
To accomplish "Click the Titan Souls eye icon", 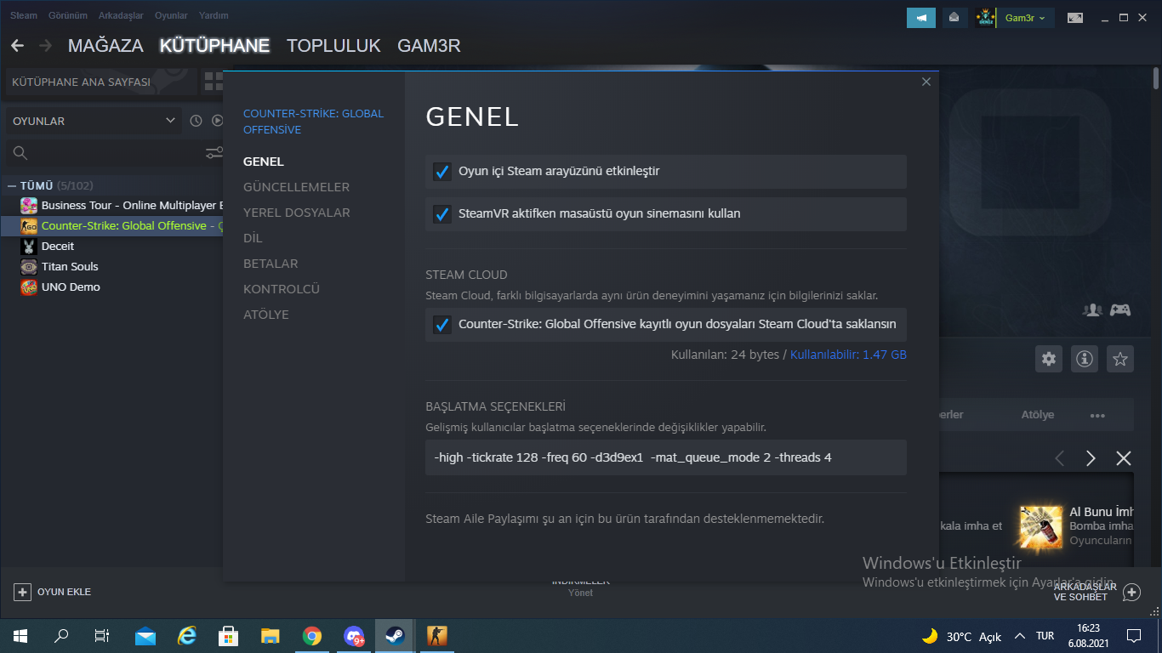I will tap(29, 267).
